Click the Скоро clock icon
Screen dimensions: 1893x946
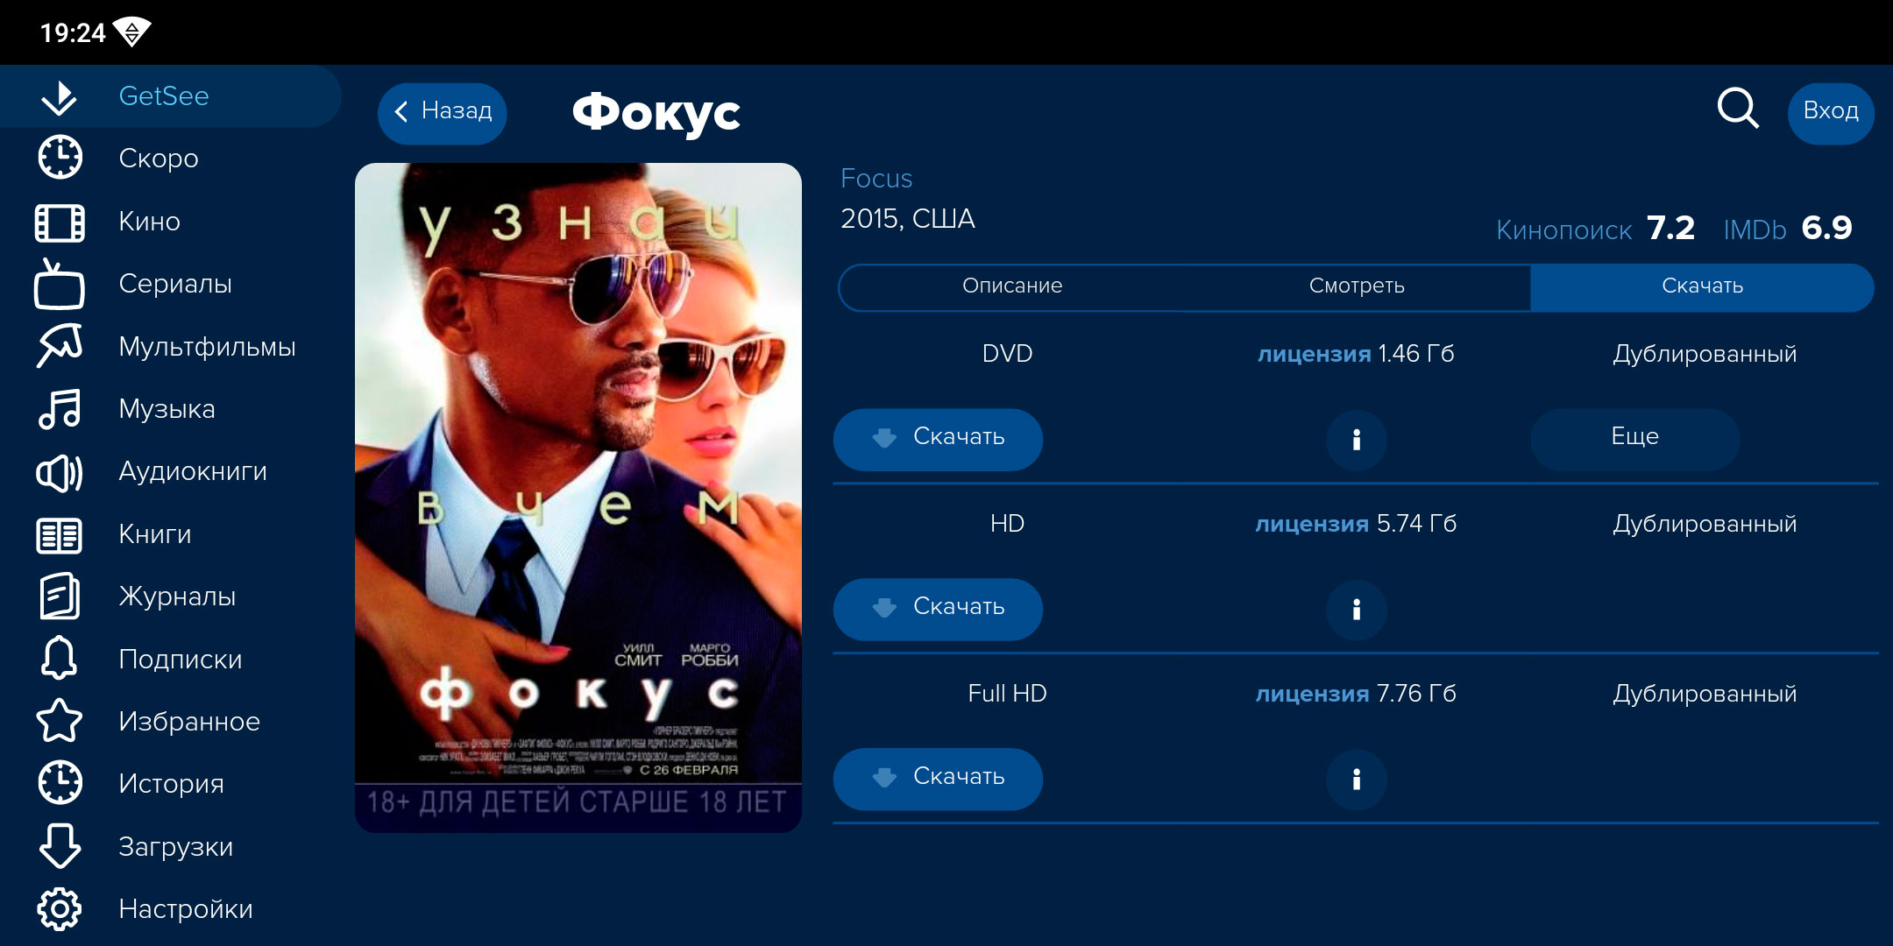(x=60, y=159)
